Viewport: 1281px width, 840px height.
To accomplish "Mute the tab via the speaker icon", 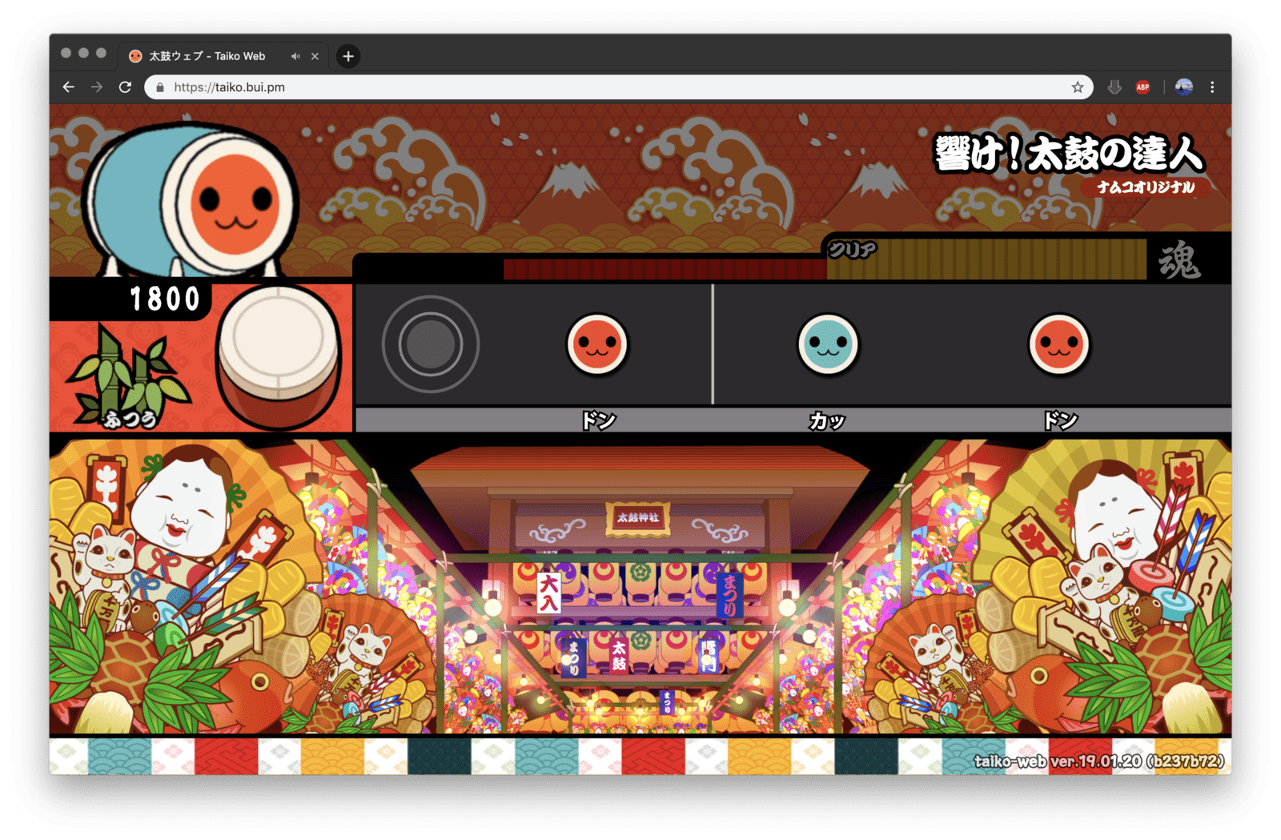I will (295, 56).
